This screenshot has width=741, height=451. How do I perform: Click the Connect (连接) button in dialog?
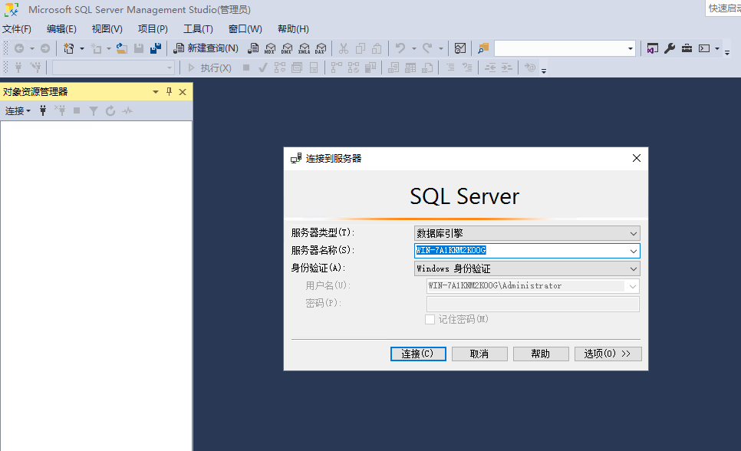click(418, 354)
